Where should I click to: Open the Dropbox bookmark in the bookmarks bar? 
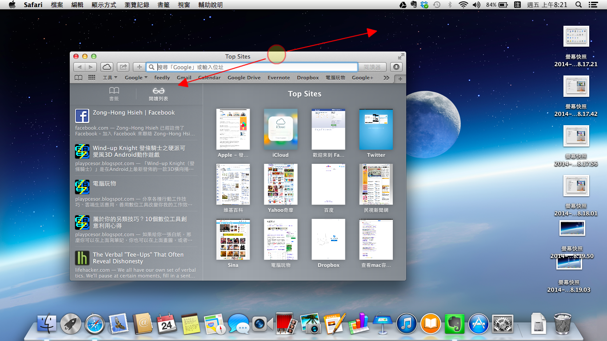308,78
